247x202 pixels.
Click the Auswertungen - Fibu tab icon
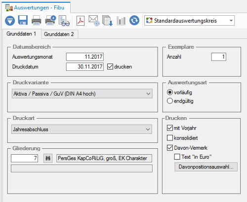coord(9,8)
